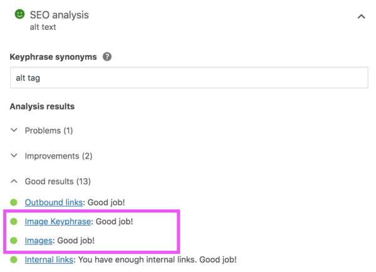
Task: Follow the Images assessment link
Action: coord(38,240)
